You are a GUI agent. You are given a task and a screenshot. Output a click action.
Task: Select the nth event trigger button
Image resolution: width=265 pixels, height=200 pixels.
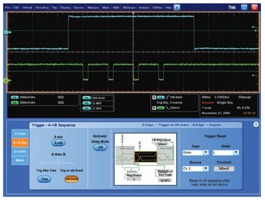[72, 179]
